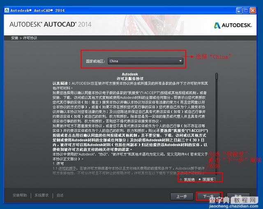Click the AUTODESK AUTOCAD 2014 header title
Viewport: 263px width, 209px height.
(x=50, y=25)
